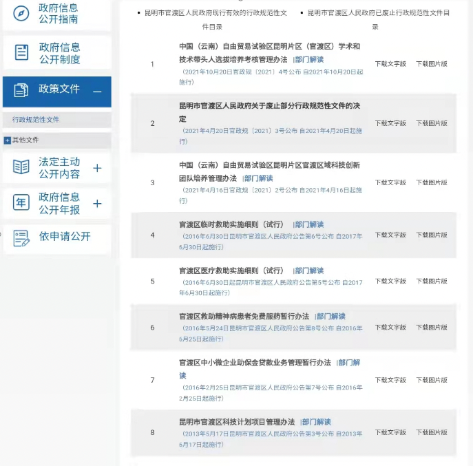Download 图片版 for item 1
The width and height of the screenshot is (473, 466).
click(432, 64)
